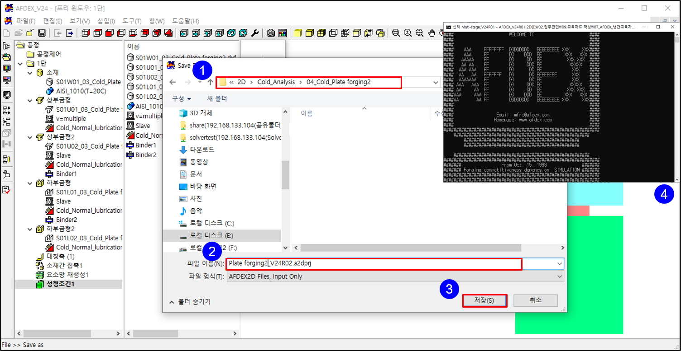Click the 저장(S) save button
This screenshot has width=681, height=351.
(x=484, y=300)
